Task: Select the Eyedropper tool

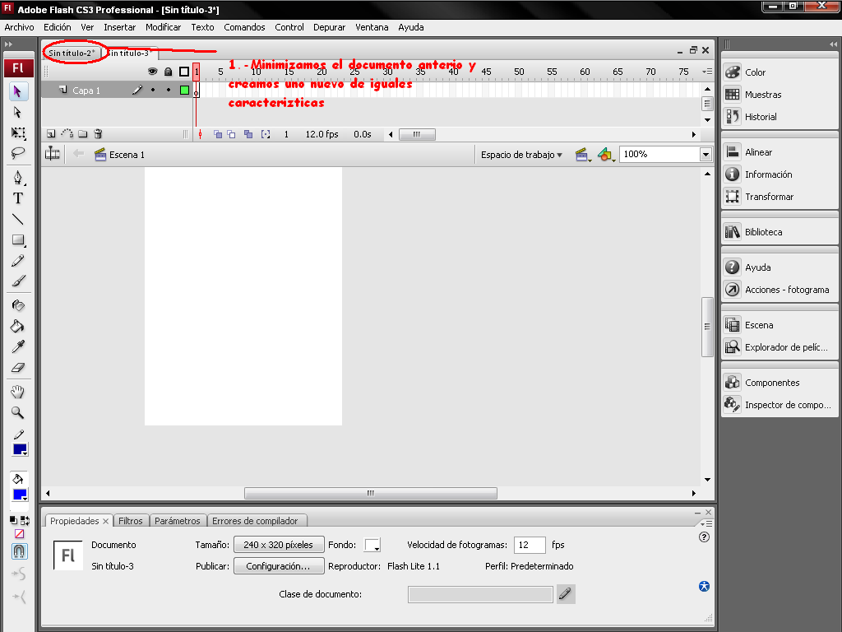Action: [x=18, y=346]
